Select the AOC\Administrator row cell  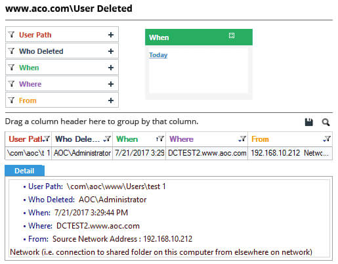coord(82,153)
